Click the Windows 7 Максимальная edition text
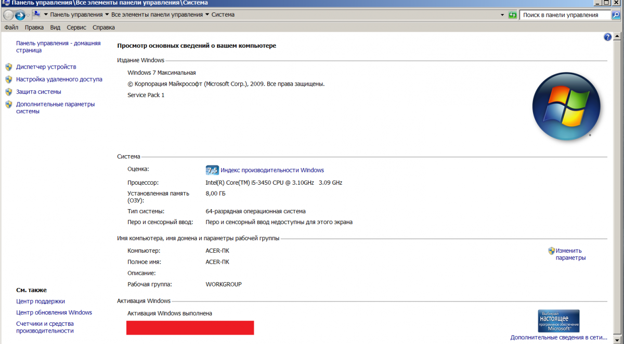 162,73
